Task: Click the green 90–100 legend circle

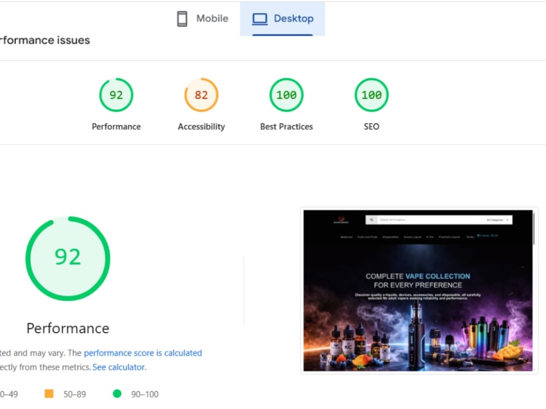Action: [x=117, y=394]
